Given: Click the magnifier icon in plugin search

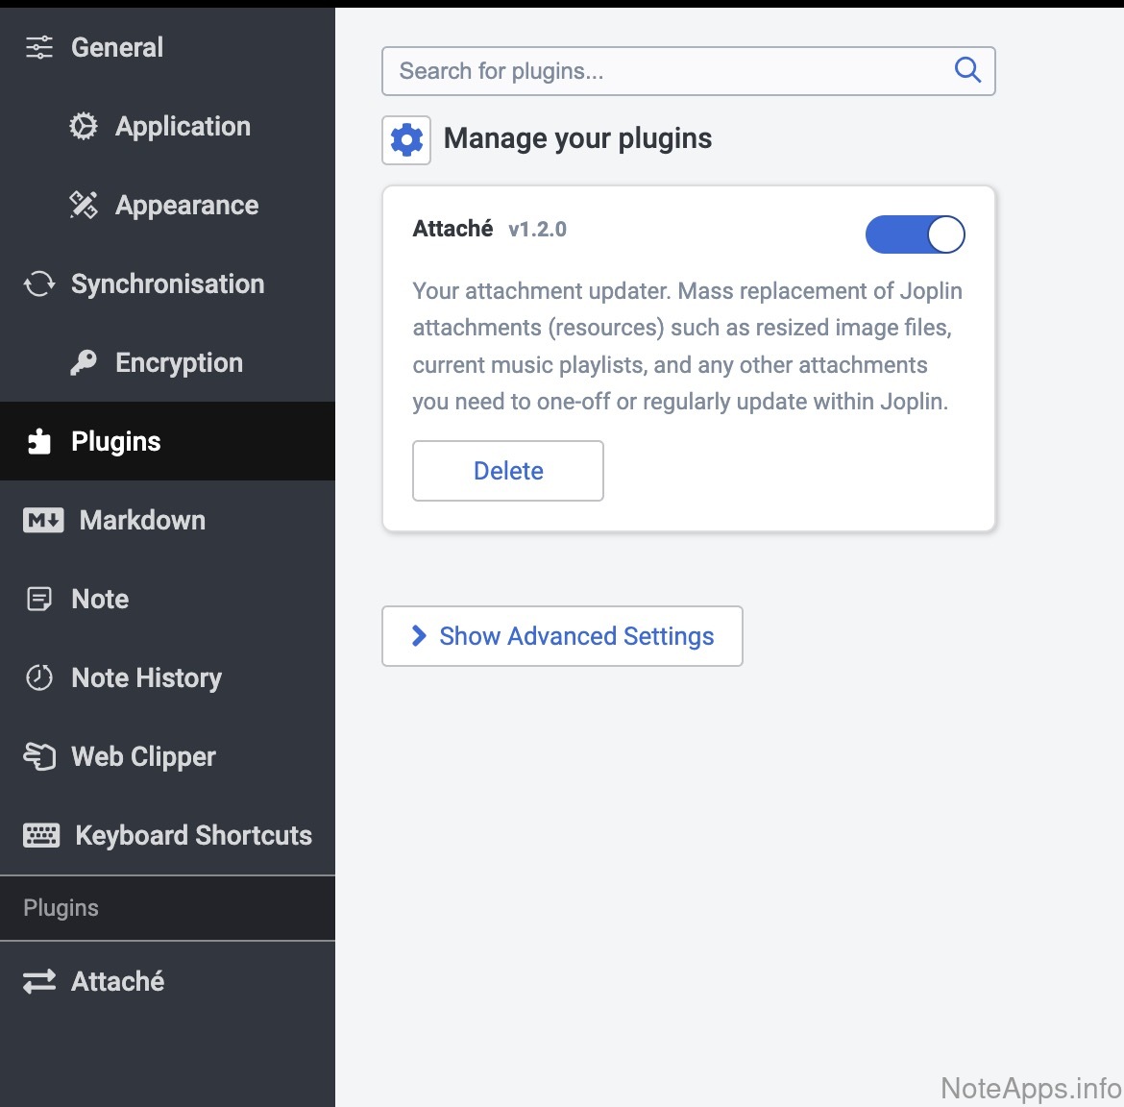Looking at the screenshot, I should 967,70.
